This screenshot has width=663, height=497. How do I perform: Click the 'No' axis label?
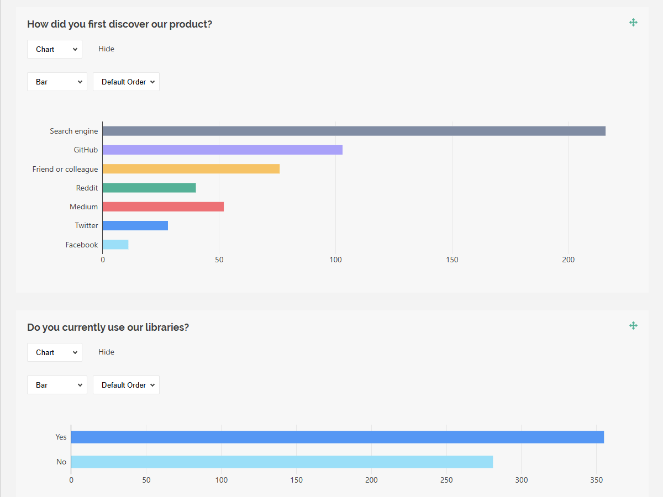[x=61, y=462]
